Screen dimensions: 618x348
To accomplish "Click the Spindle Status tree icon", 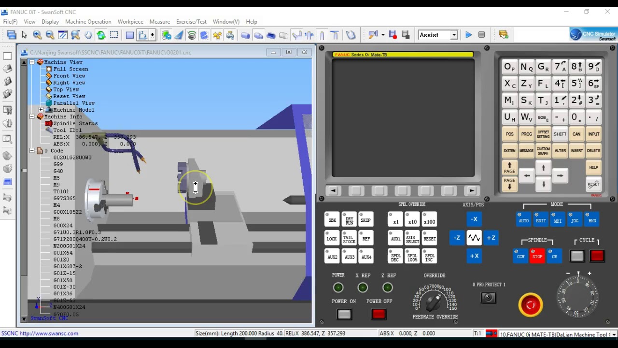I will click(49, 123).
